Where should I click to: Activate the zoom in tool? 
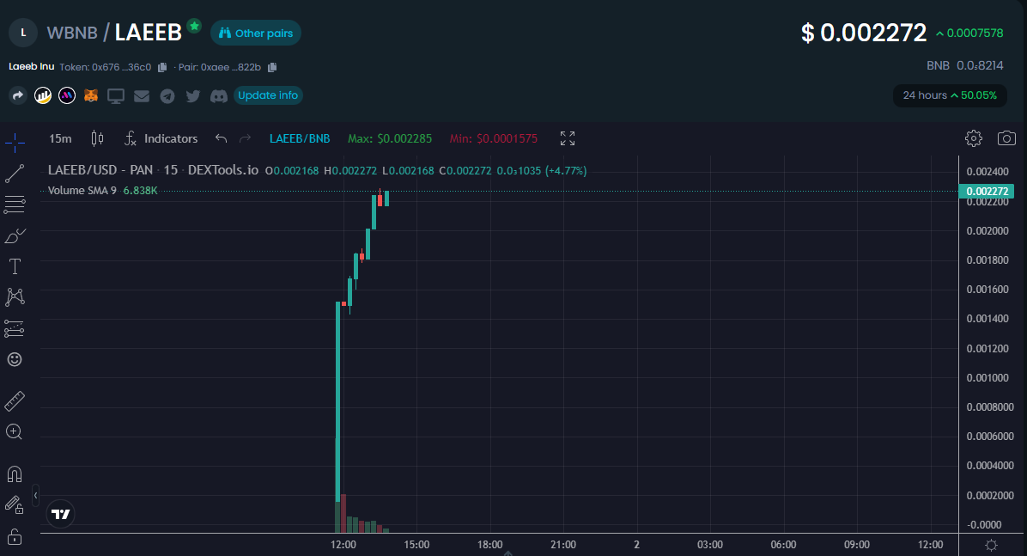(x=15, y=431)
